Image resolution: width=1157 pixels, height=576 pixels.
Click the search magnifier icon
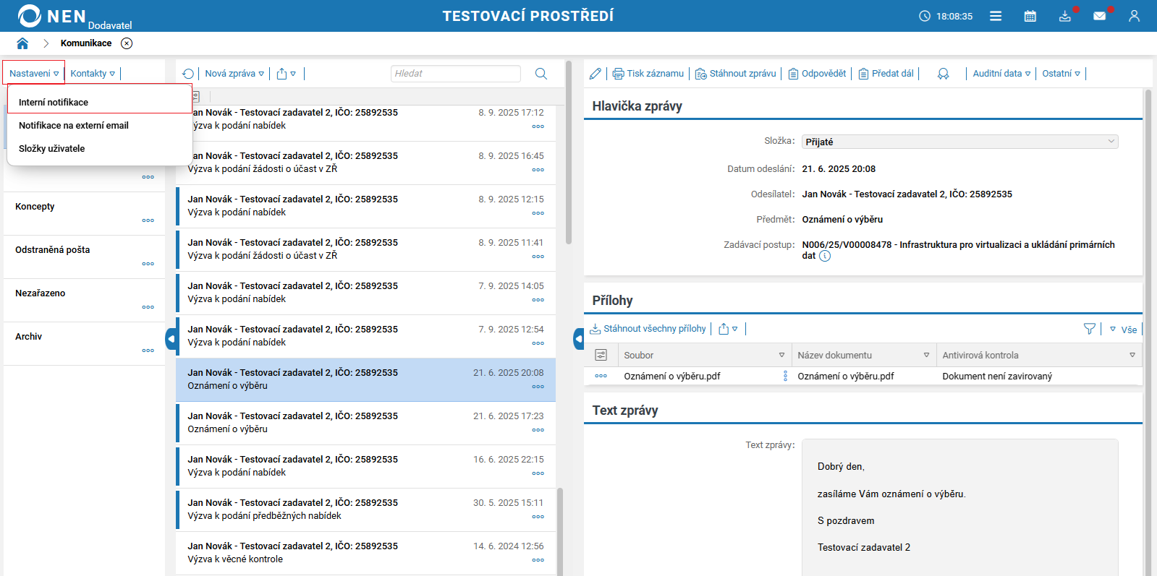541,74
